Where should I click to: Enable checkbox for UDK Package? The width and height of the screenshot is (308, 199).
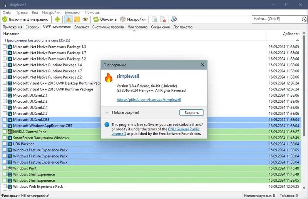coord(5,144)
